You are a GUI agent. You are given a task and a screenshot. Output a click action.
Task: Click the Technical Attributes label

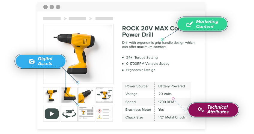218,110
